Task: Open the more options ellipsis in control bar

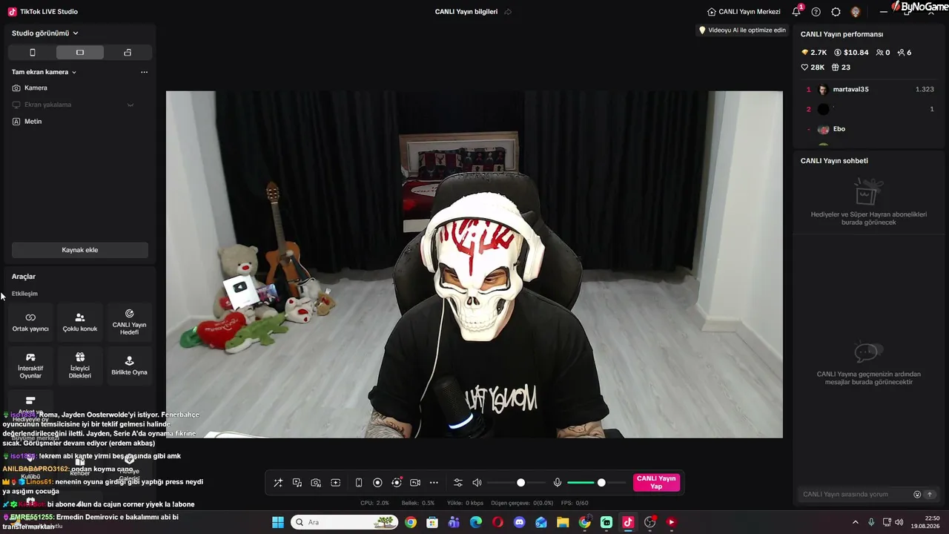Action: [x=434, y=483]
